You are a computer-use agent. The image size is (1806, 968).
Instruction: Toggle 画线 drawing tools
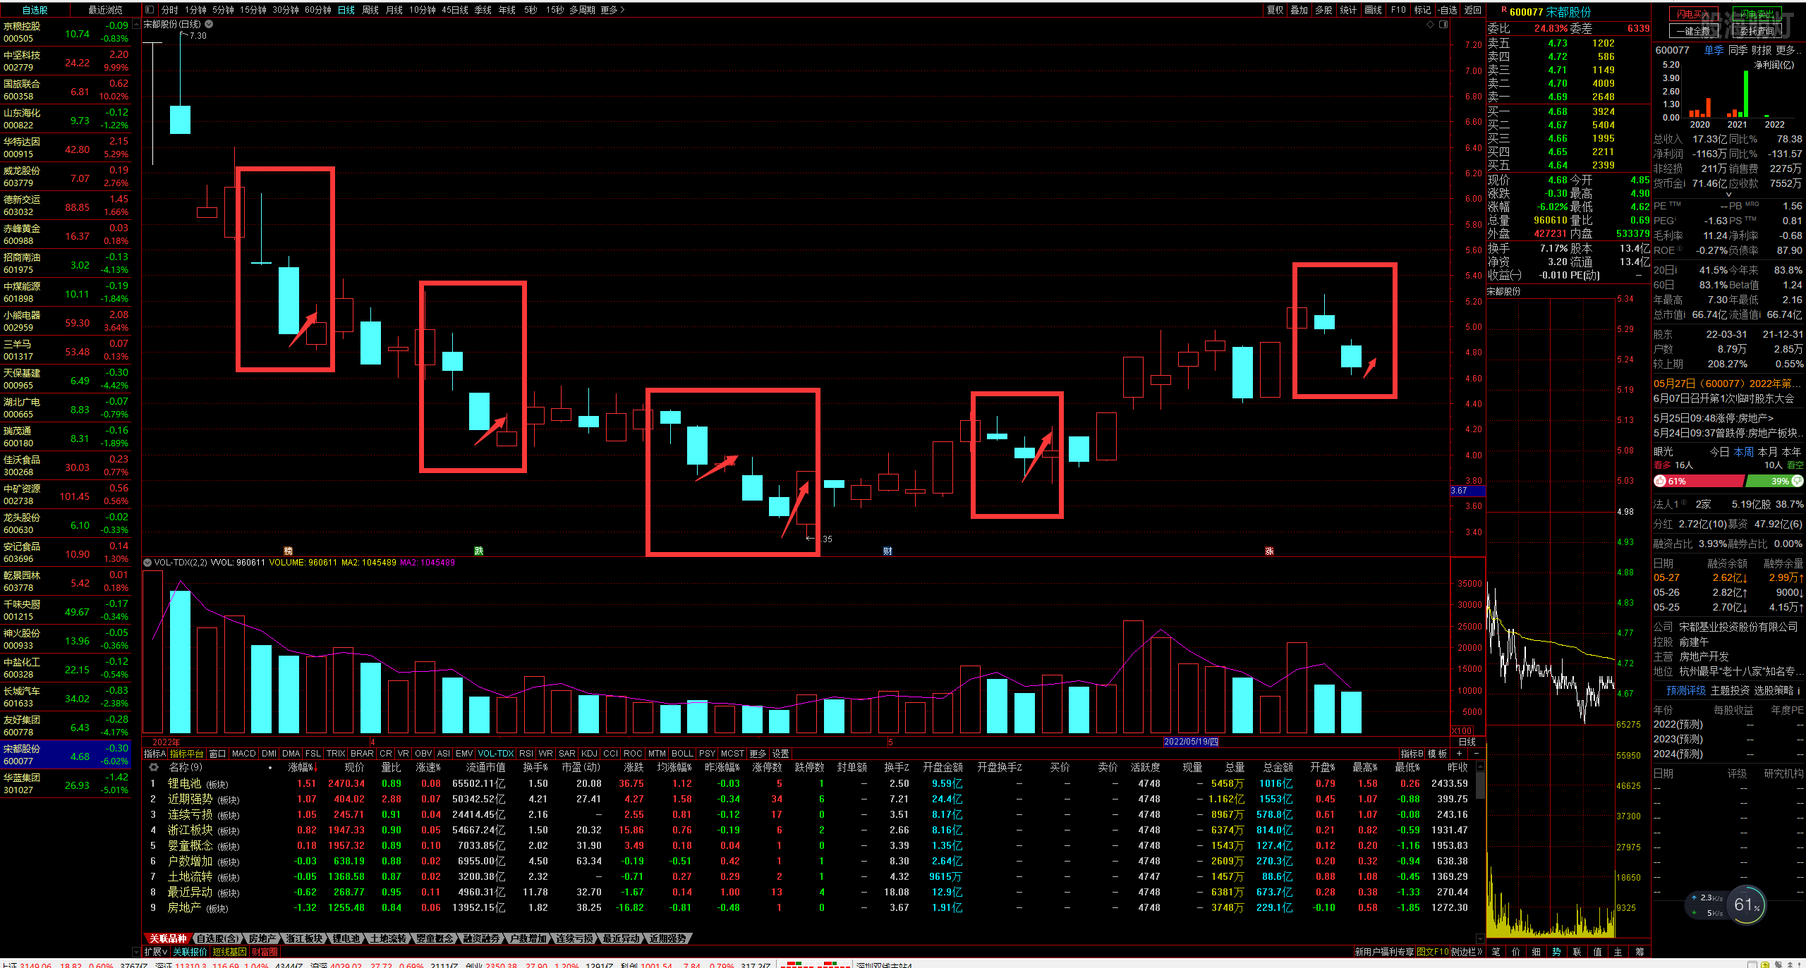pyautogui.click(x=1373, y=10)
